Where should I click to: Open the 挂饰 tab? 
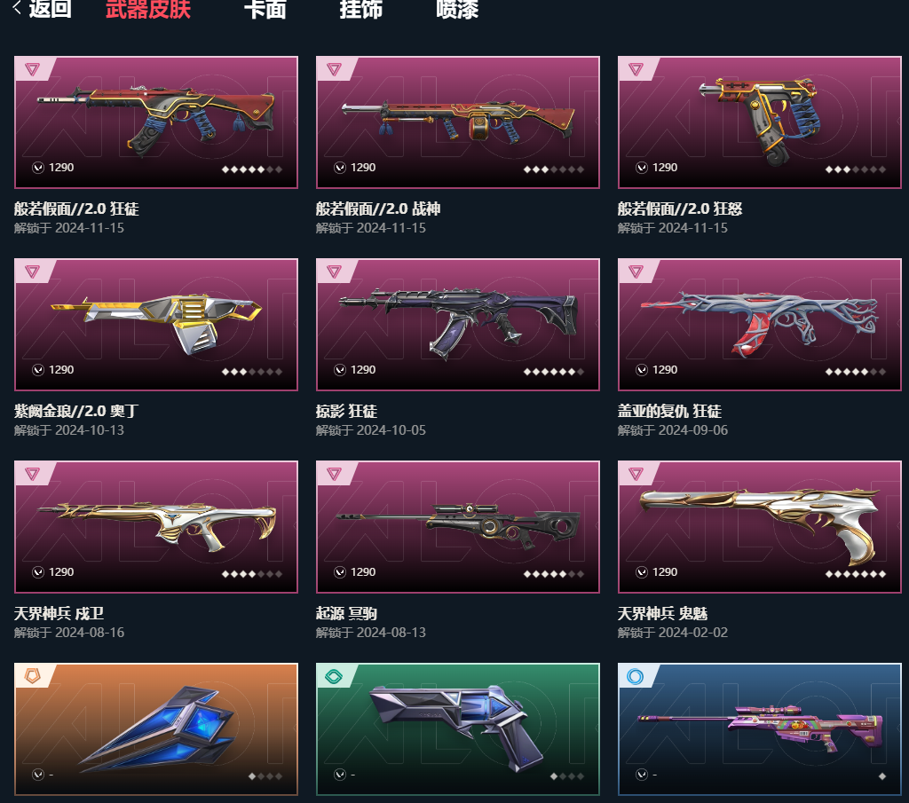pos(360,9)
